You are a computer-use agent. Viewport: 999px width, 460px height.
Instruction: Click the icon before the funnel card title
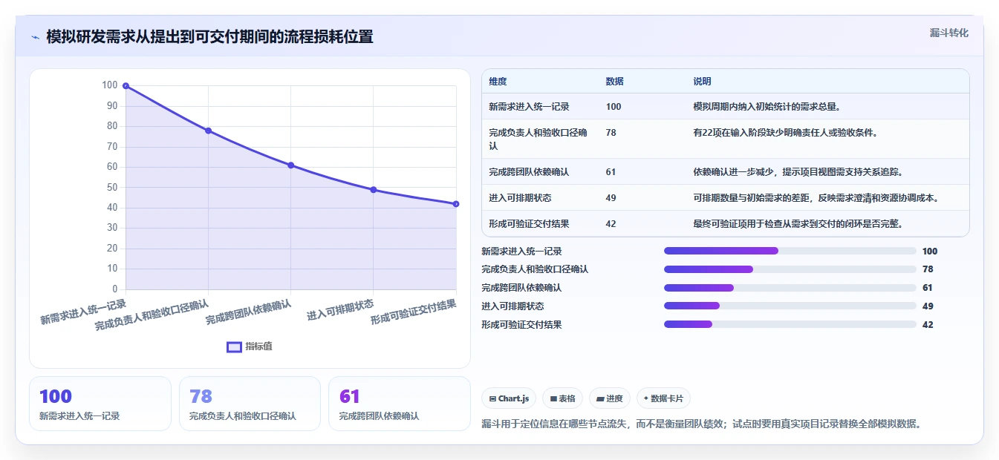click(x=36, y=37)
